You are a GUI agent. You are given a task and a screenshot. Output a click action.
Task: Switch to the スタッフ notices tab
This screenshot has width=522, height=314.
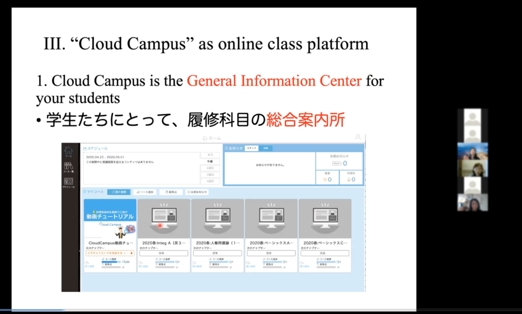(251, 148)
